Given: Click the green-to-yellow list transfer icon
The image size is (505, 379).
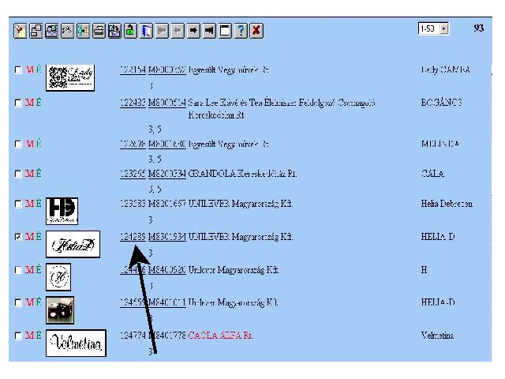Looking at the screenshot, I should 83,31.
